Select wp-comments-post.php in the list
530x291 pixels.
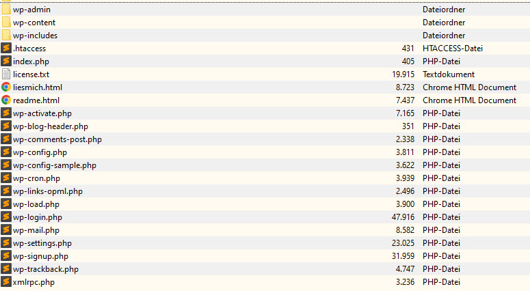[x=57, y=139]
